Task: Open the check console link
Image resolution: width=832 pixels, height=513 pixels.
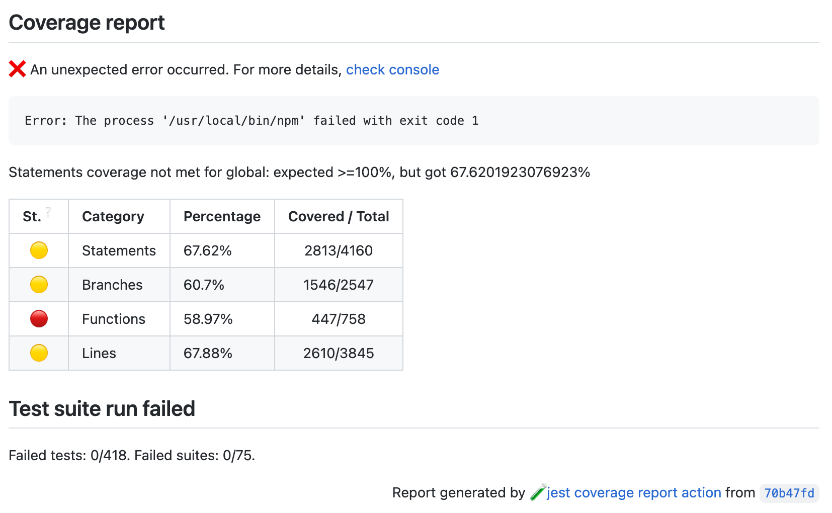Action: (x=392, y=69)
